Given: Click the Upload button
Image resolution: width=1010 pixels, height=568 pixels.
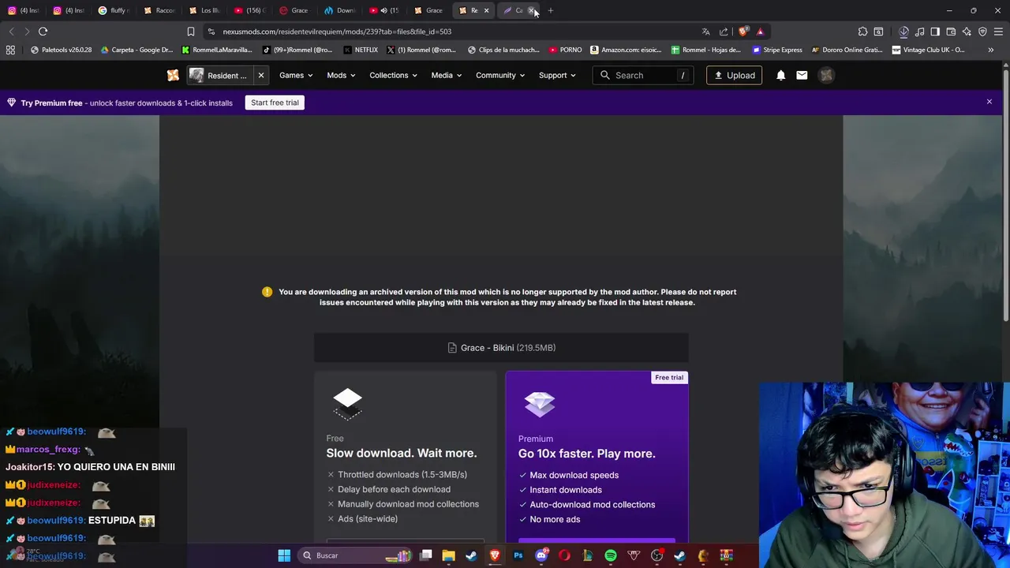Looking at the screenshot, I should tap(734, 75).
